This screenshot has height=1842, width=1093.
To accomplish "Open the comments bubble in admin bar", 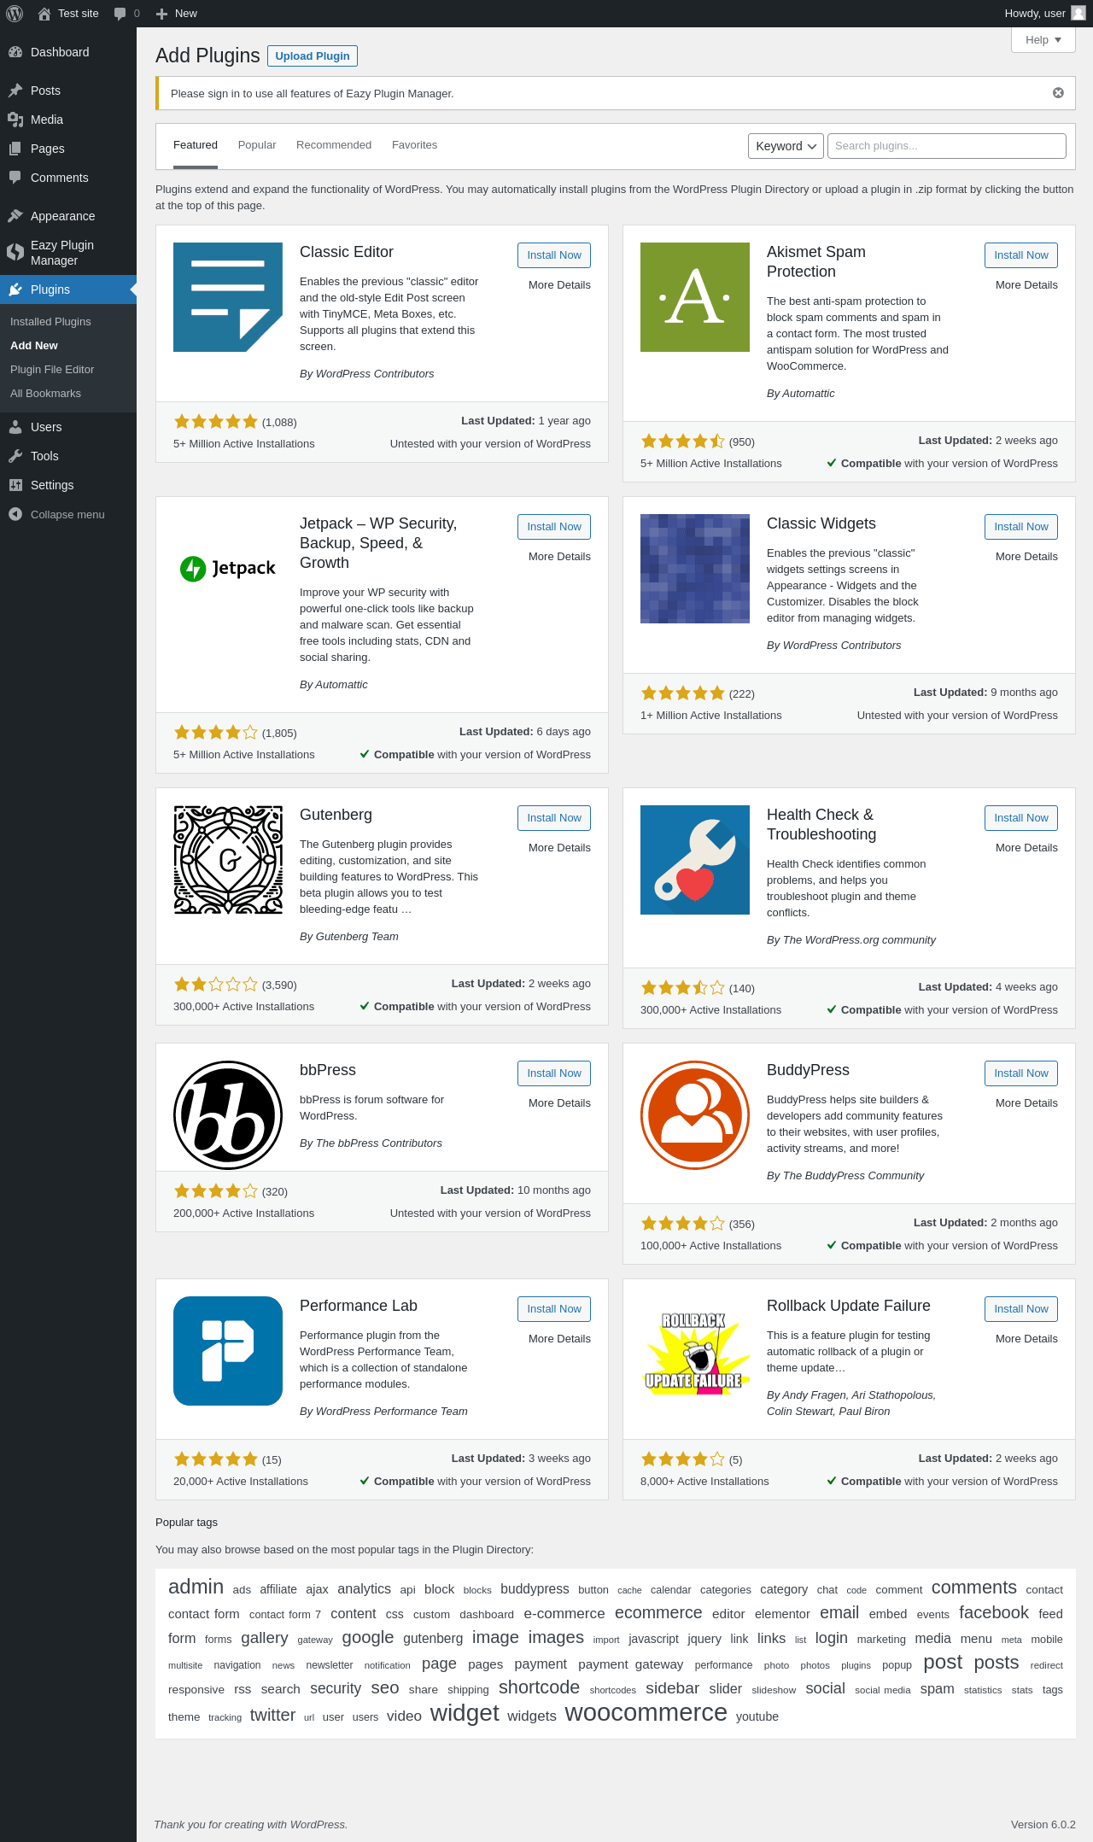I will point(120,14).
